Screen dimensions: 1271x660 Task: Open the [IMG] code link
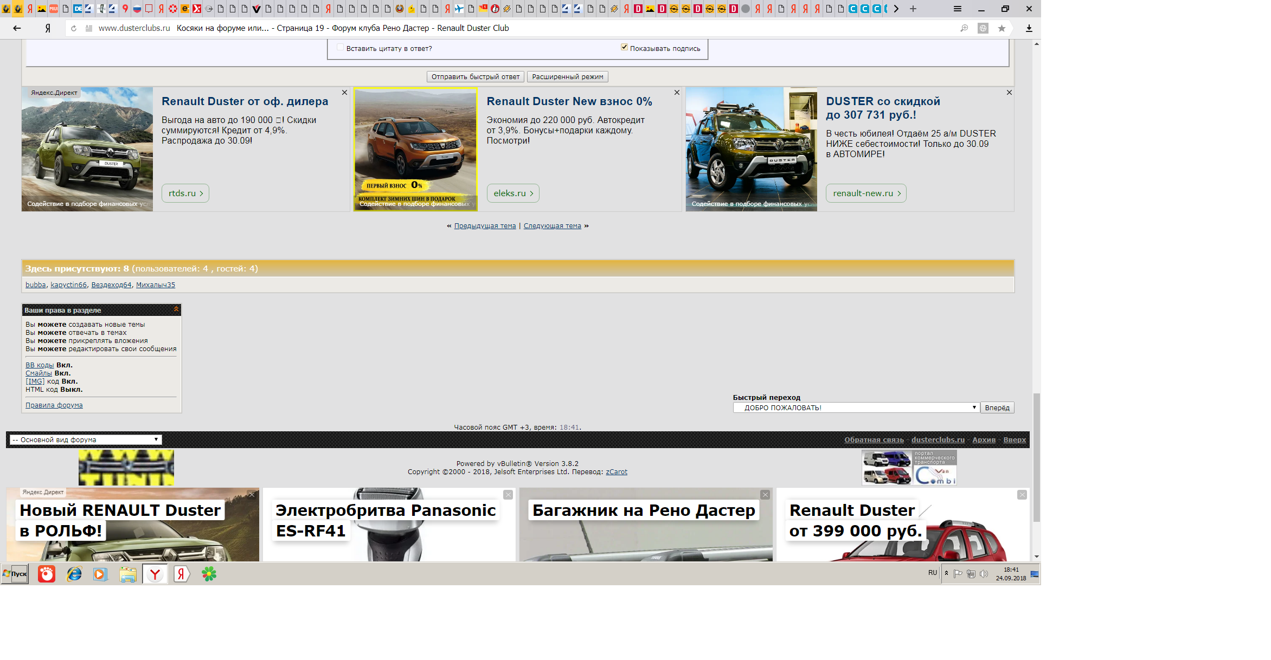tap(35, 381)
